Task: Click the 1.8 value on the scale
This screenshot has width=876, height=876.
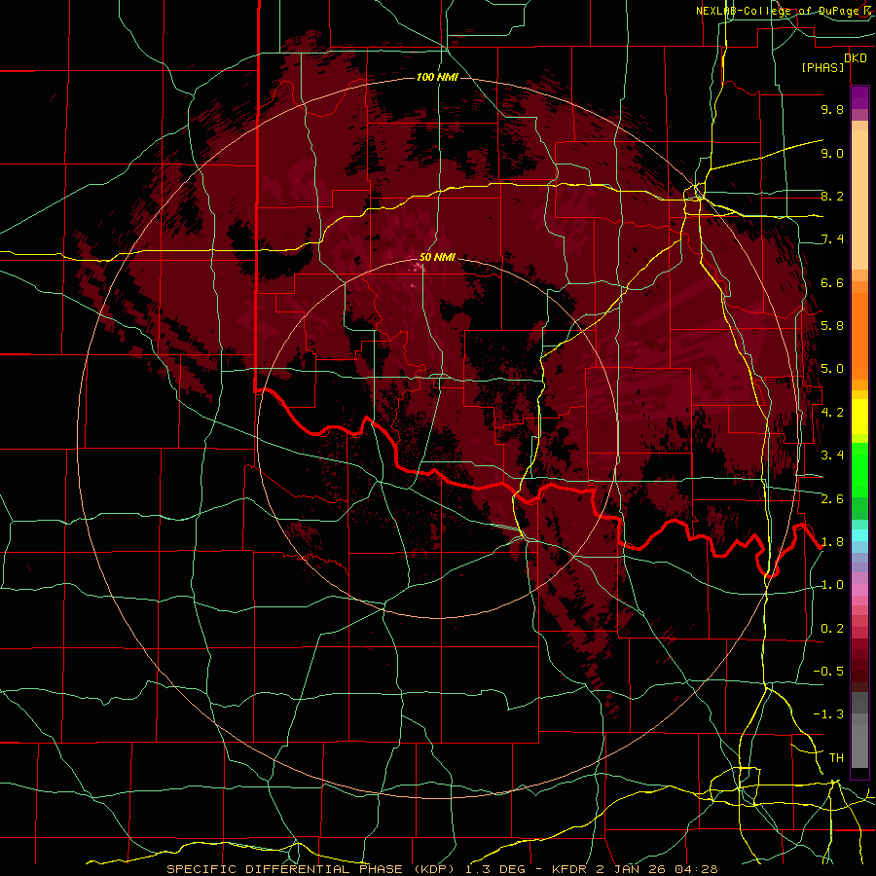Action: (832, 542)
